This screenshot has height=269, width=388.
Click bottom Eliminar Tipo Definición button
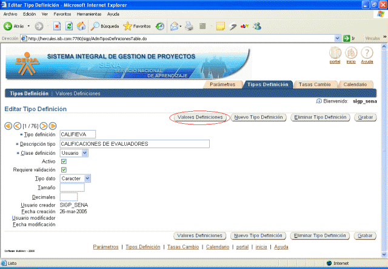click(319, 236)
